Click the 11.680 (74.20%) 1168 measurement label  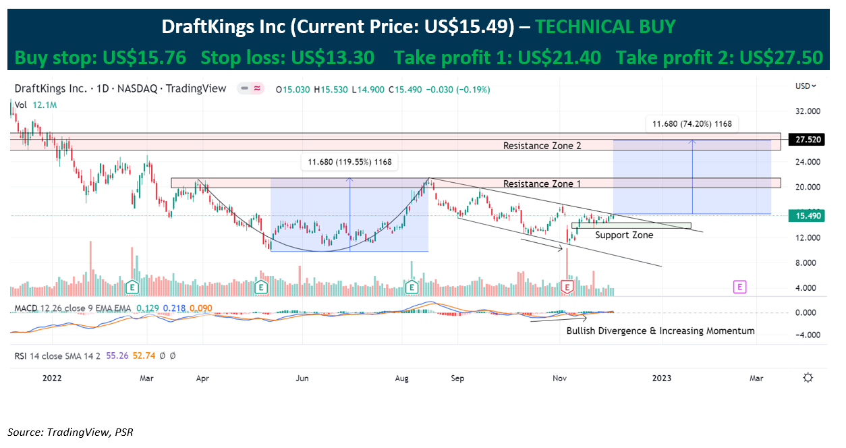coord(692,123)
